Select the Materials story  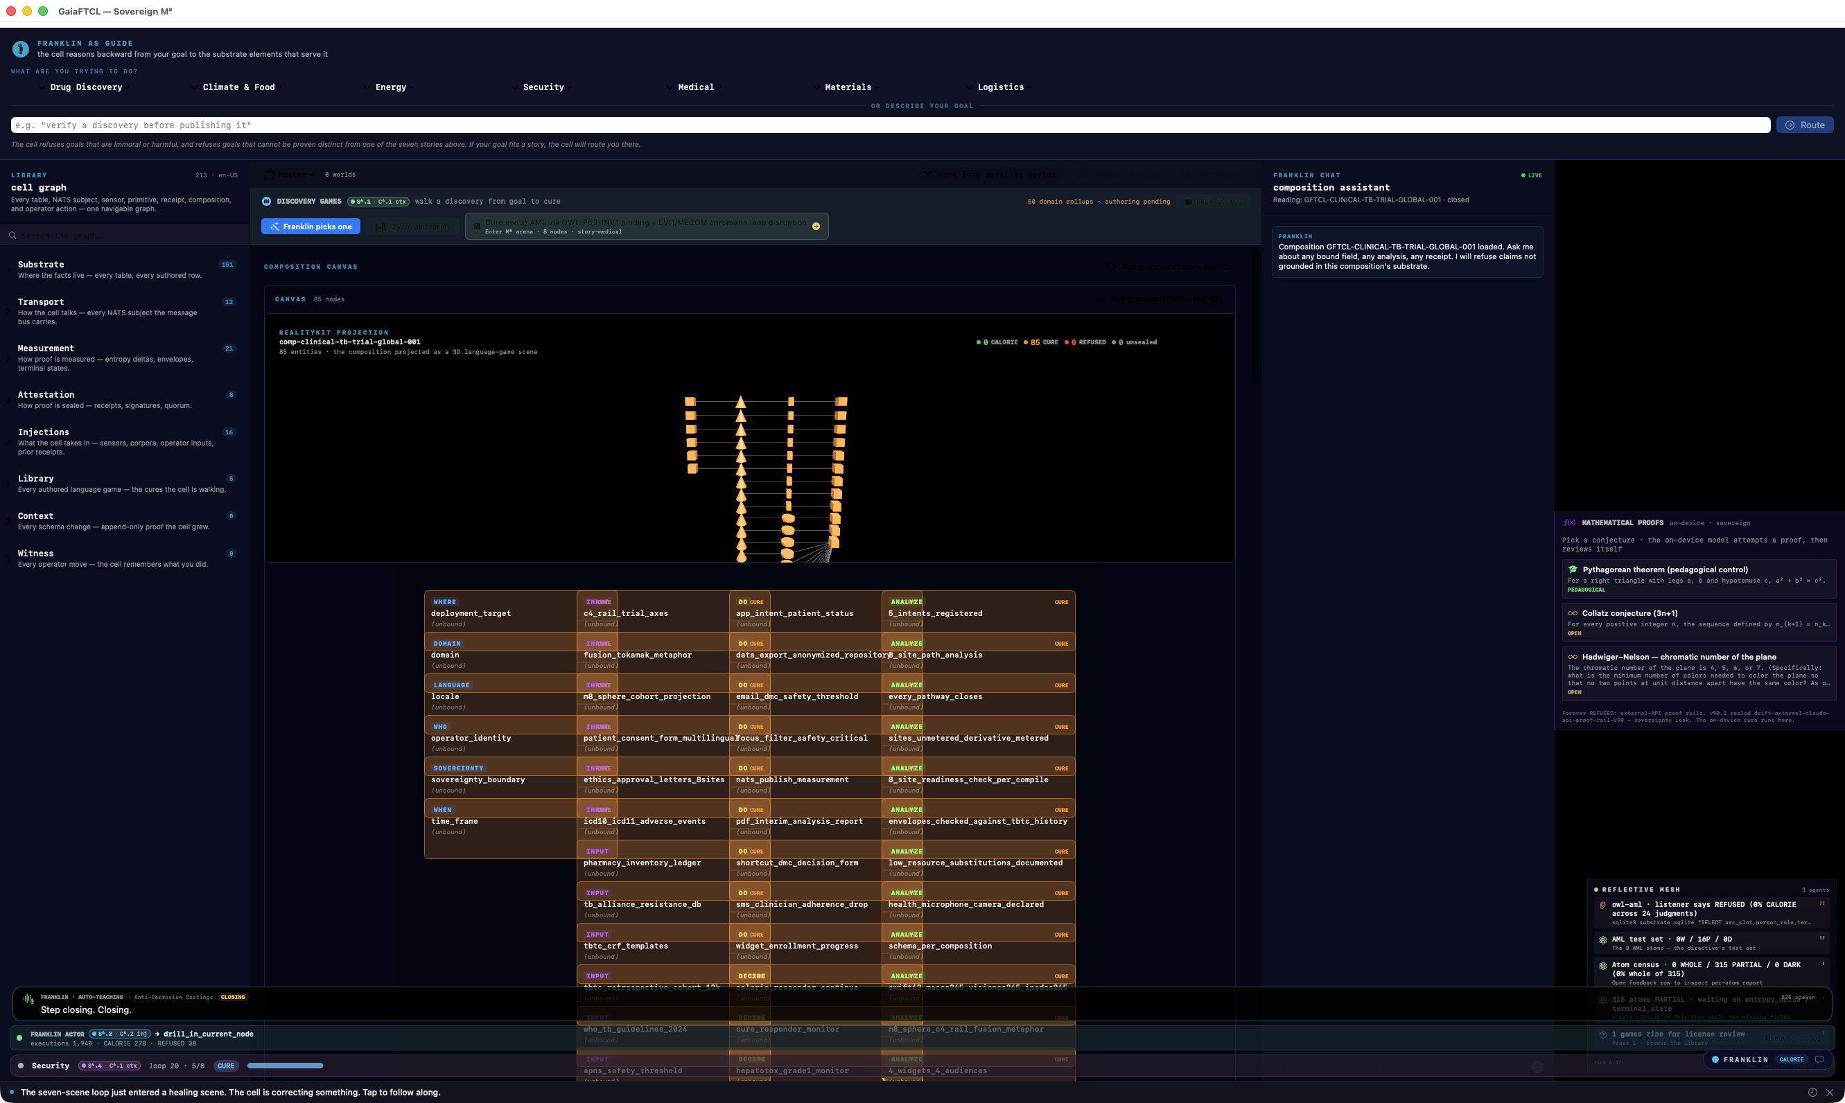pos(848,87)
